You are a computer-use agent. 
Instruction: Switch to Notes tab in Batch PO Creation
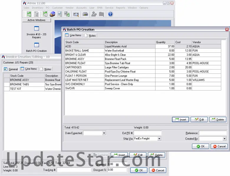[x=90, y=36]
